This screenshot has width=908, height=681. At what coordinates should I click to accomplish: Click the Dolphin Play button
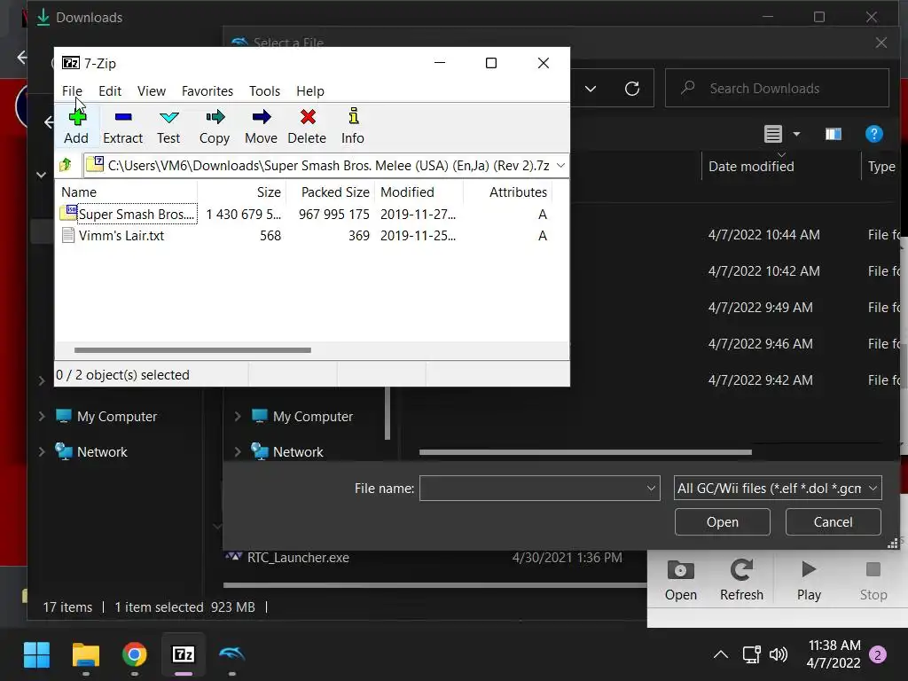(x=809, y=581)
